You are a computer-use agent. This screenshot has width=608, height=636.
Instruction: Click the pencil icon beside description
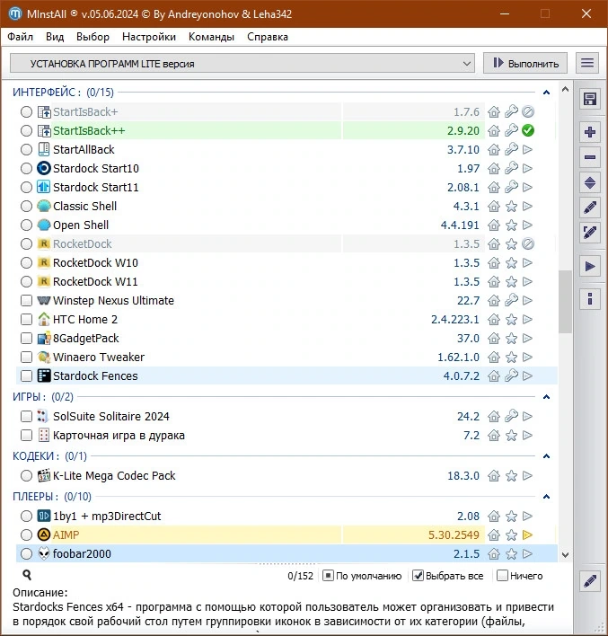(590, 581)
